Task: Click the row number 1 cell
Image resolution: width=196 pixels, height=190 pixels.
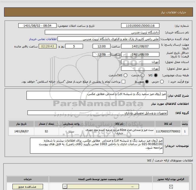Action: pyautogui.click(x=185, y=131)
